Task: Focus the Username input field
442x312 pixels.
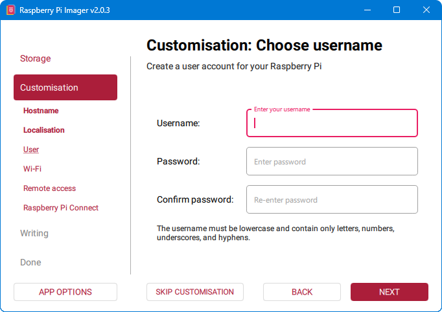Action: coord(332,123)
